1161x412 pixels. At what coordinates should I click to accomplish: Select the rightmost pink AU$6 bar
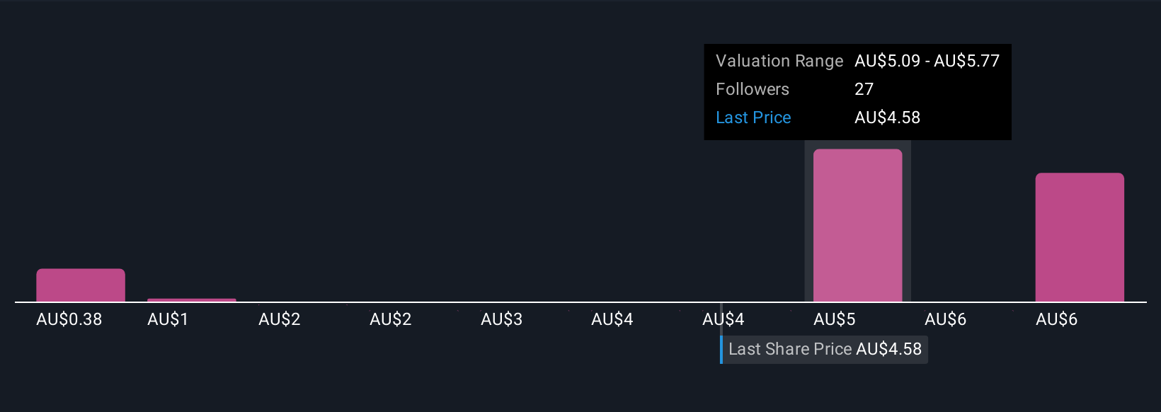point(1080,237)
